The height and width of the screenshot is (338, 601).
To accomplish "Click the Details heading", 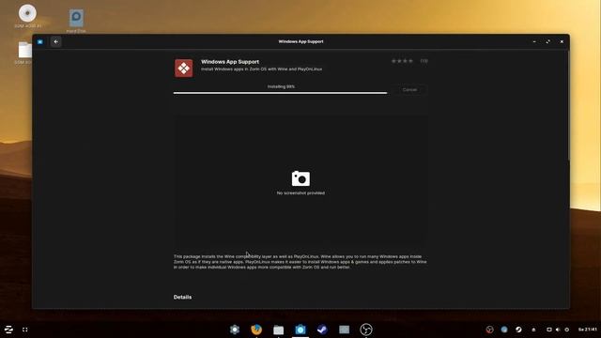I will pos(182,297).
